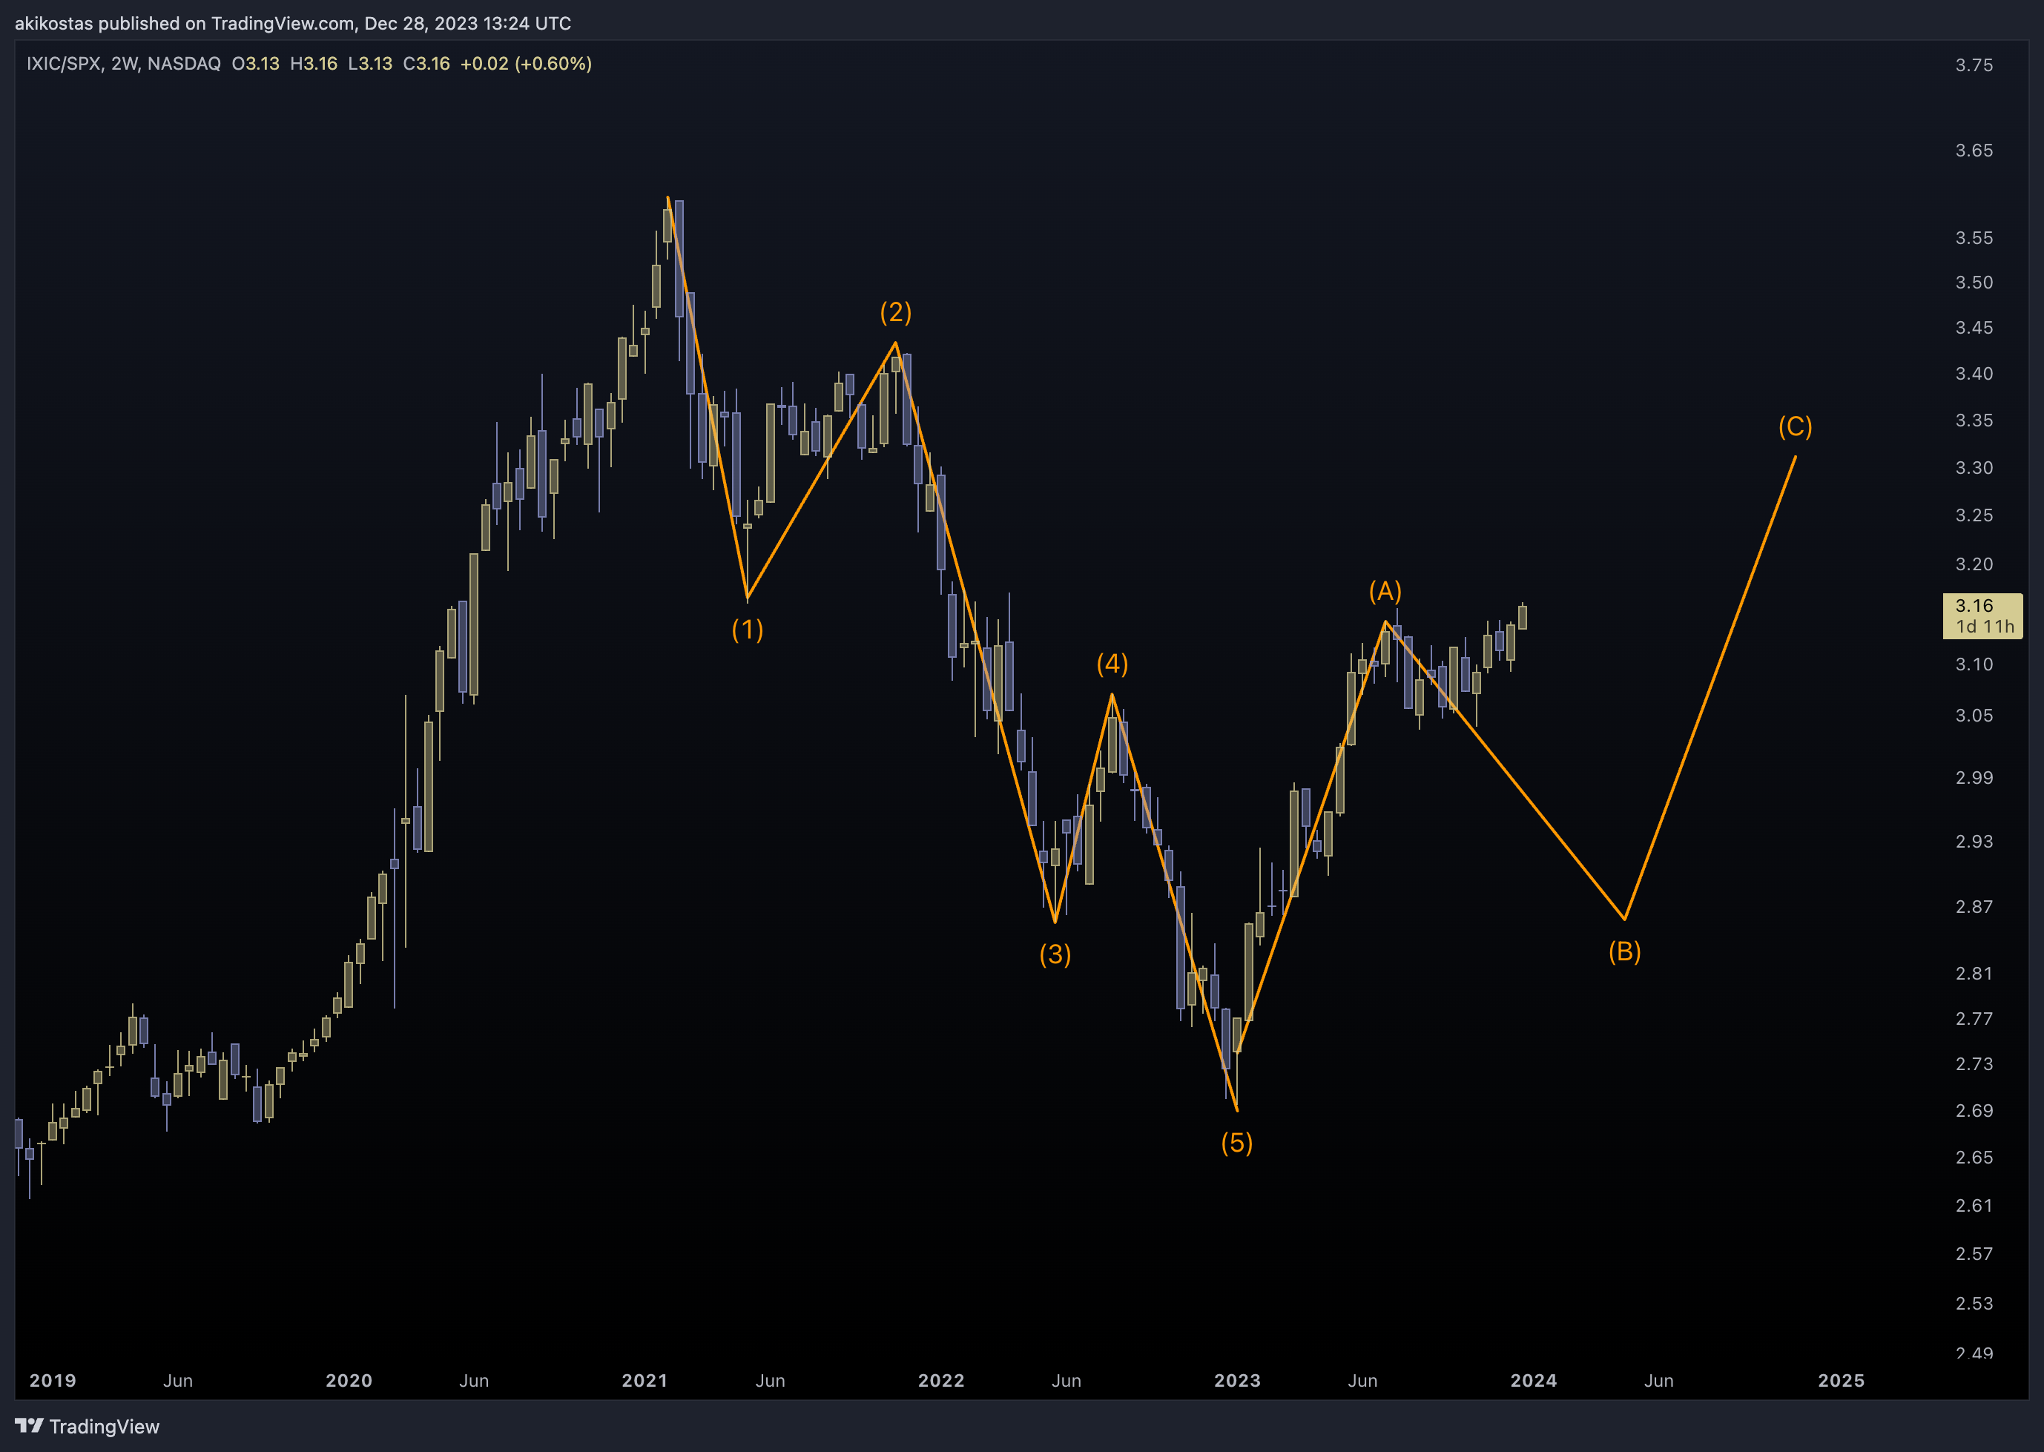The height and width of the screenshot is (1452, 2044).
Task: Click the Jun label between 2019 and 2020
Action: pos(178,1381)
